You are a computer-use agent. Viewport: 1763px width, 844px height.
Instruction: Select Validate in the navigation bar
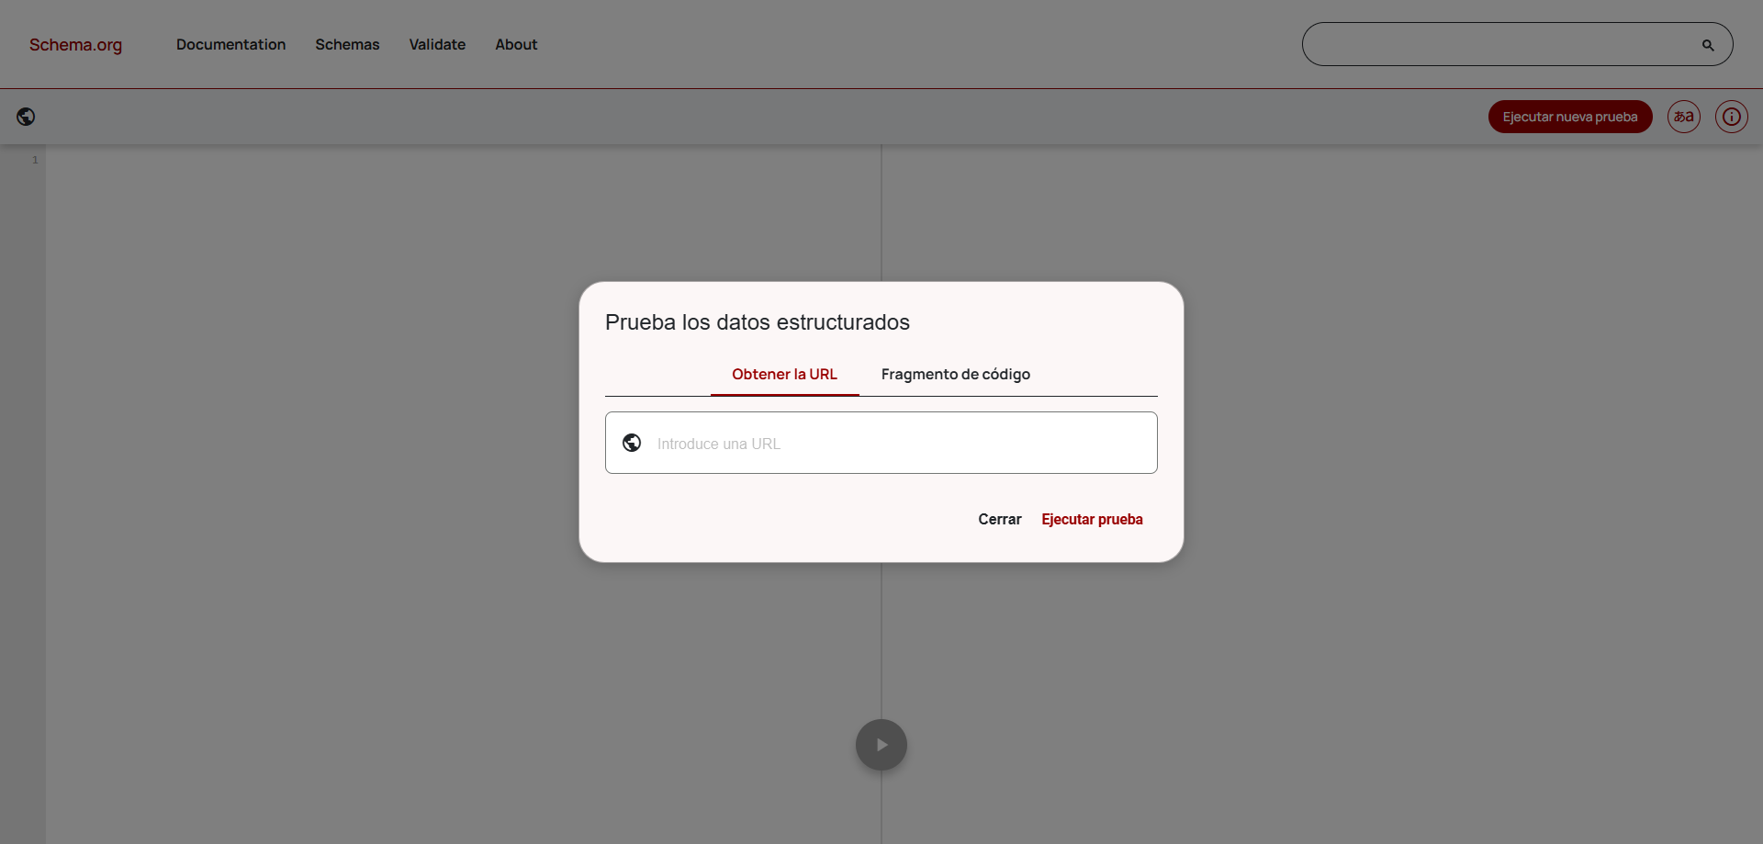(437, 44)
